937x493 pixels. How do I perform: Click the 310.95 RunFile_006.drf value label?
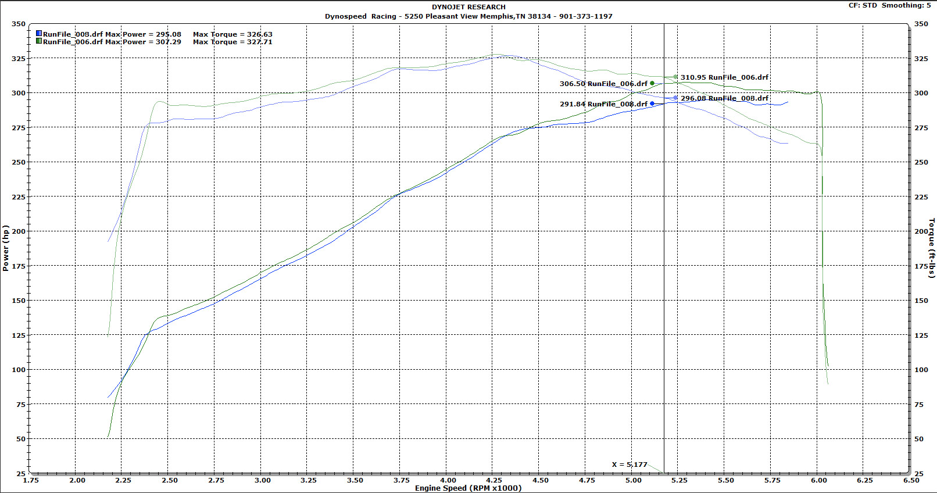(724, 77)
